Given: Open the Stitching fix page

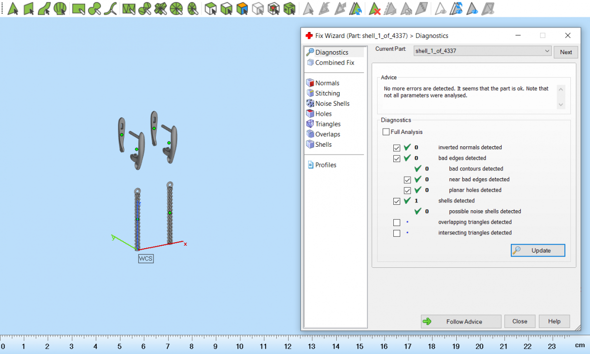Looking at the screenshot, I should (327, 93).
